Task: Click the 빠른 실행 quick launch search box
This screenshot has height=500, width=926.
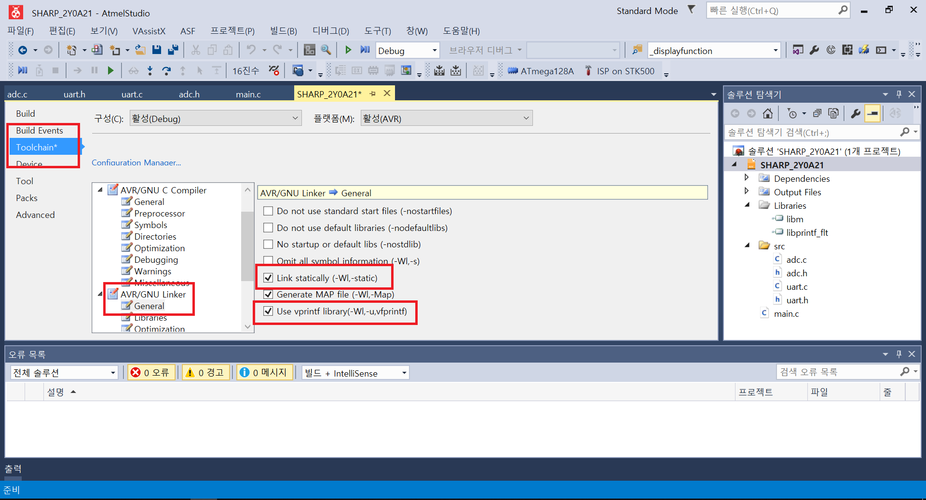Action: [x=777, y=10]
